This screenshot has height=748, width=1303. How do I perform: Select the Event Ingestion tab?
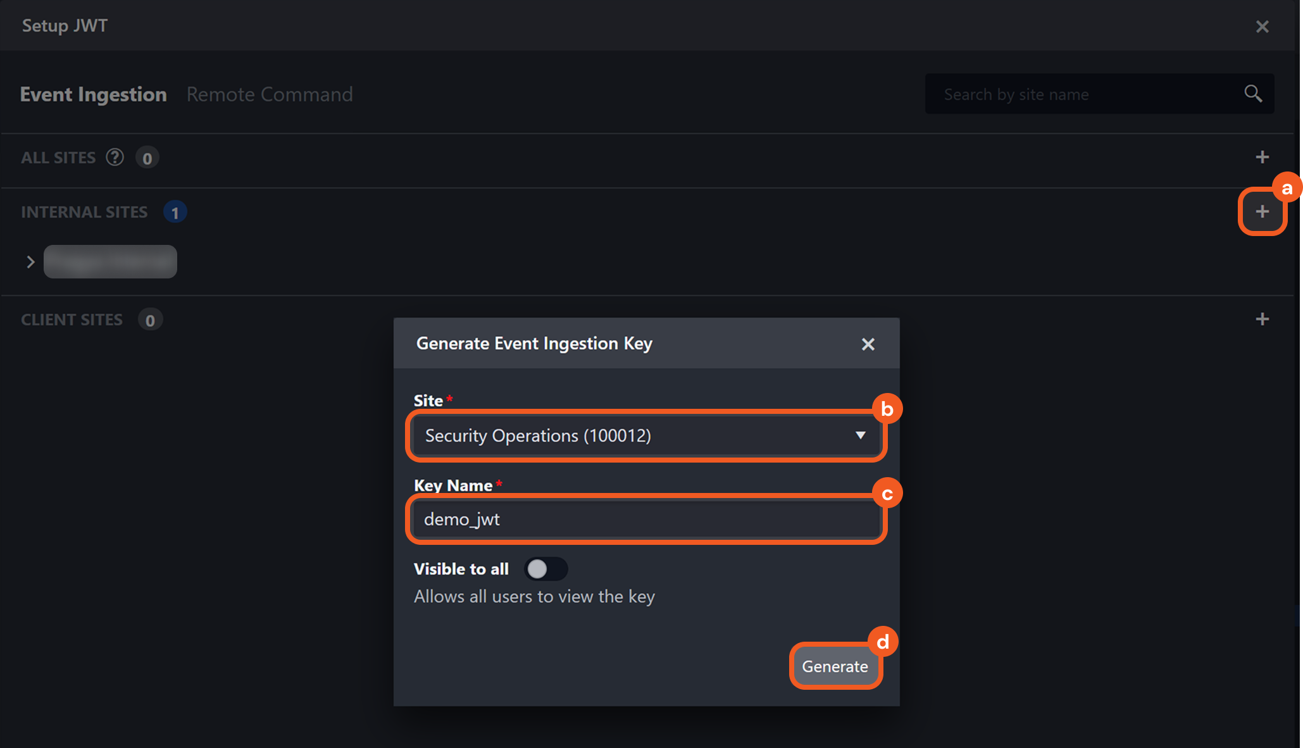94,94
